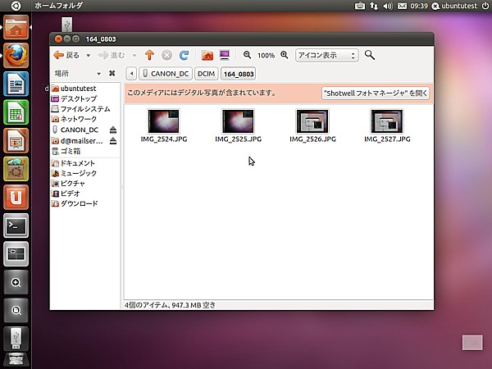Viewport: 492px width, 369px height.
Task: Click the 100% zoom level label
Action: [266, 56]
